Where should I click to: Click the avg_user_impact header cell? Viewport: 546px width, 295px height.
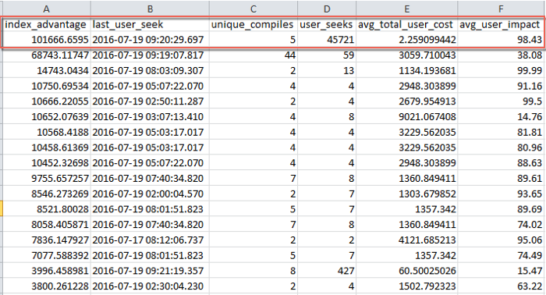click(x=501, y=24)
